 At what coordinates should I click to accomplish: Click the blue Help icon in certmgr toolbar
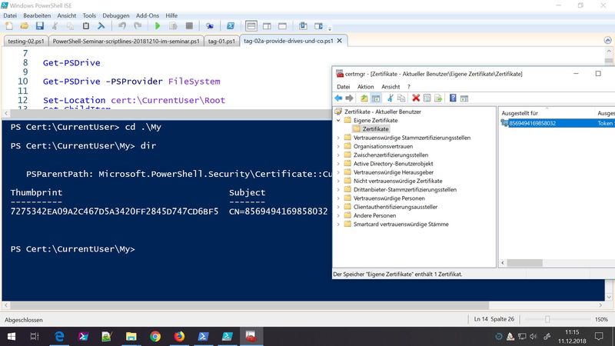point(454,98)
